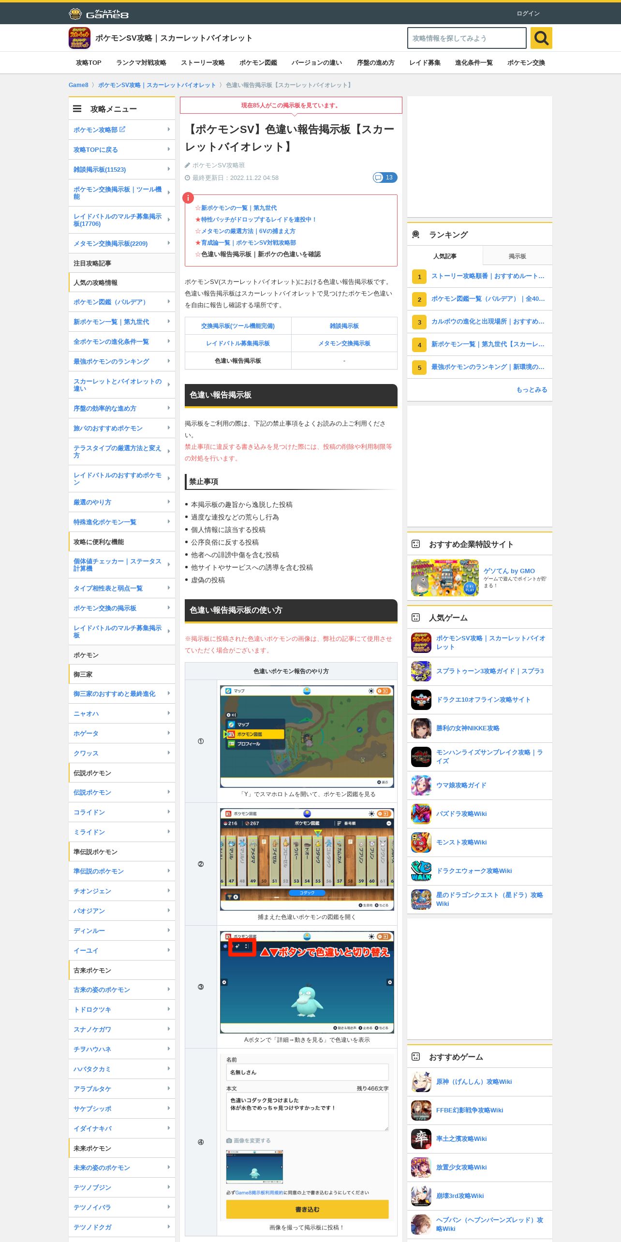Open the Puzzle & Dragons game icon
Screen dimensions: 621x1242
(x=421, y=814)
